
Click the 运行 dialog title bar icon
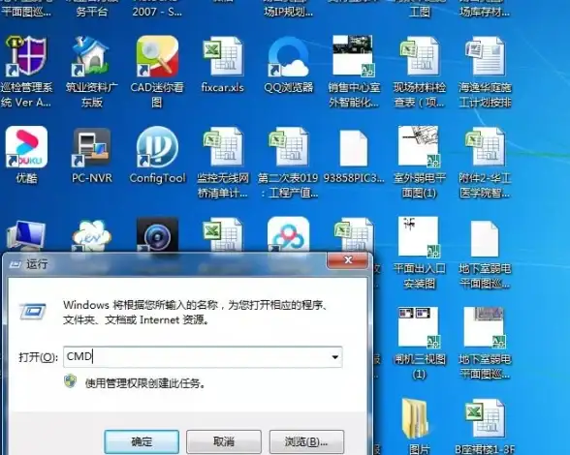16,264
